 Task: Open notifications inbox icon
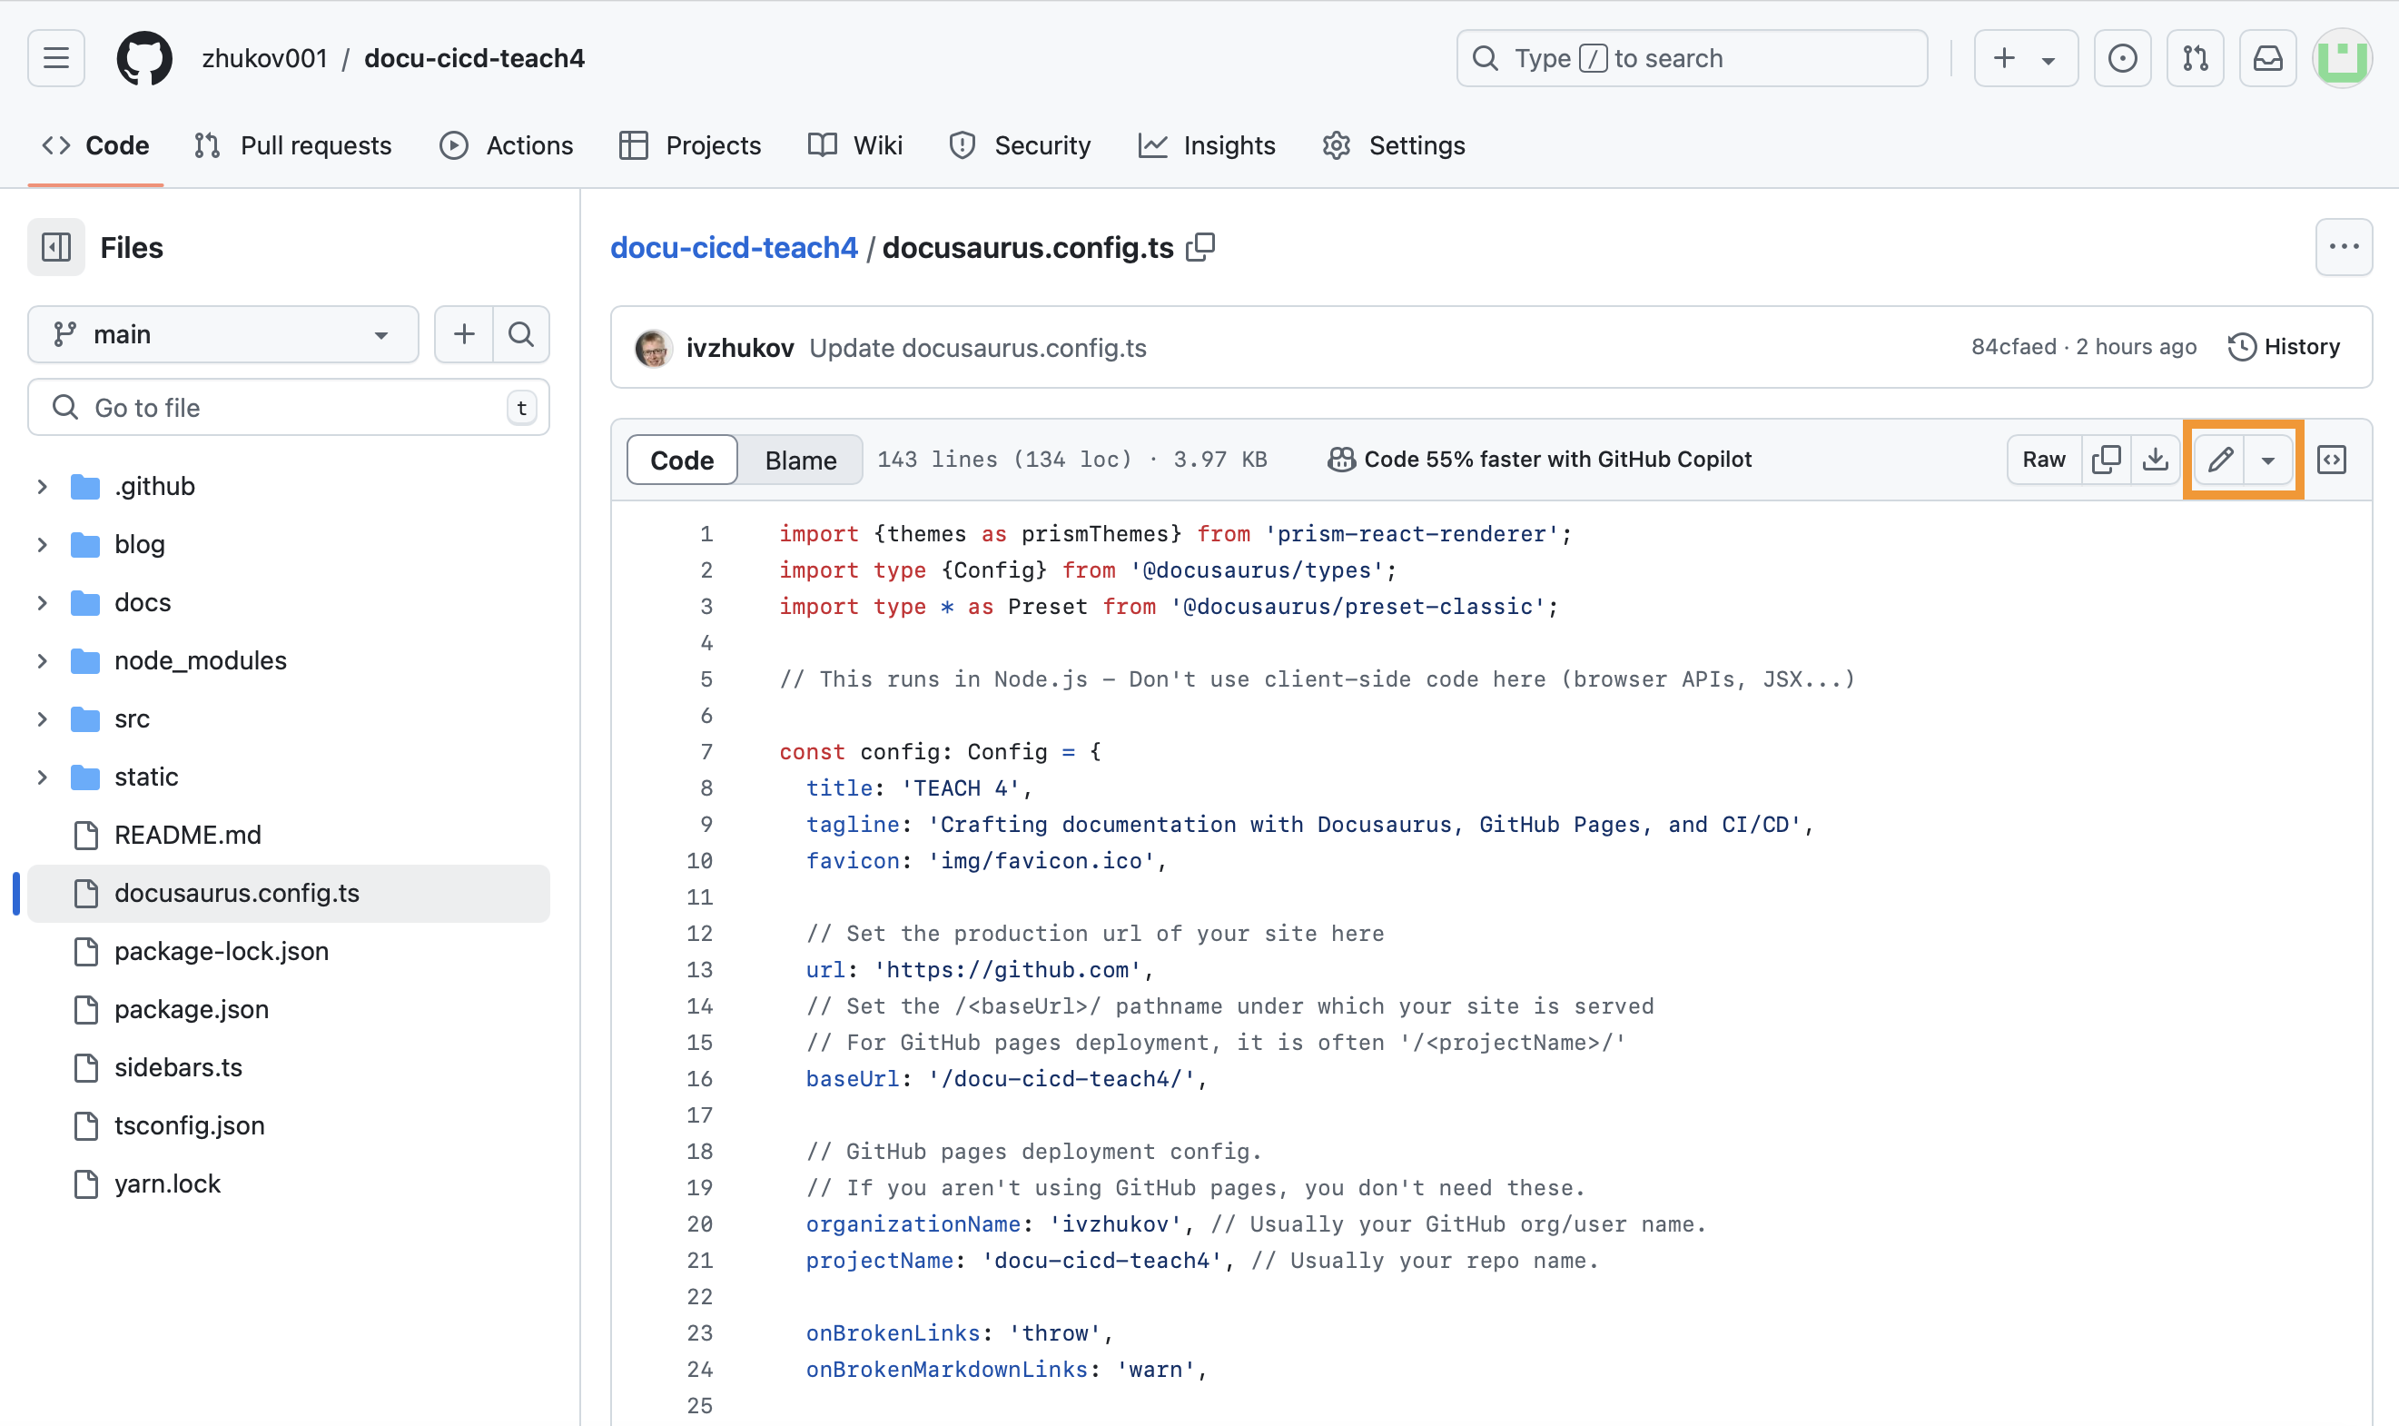(2267, 59)
